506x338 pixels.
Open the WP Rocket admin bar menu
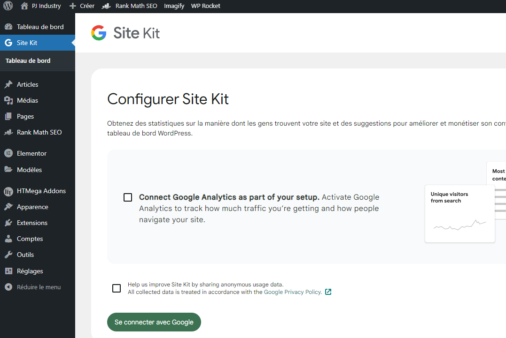point(205,6)
